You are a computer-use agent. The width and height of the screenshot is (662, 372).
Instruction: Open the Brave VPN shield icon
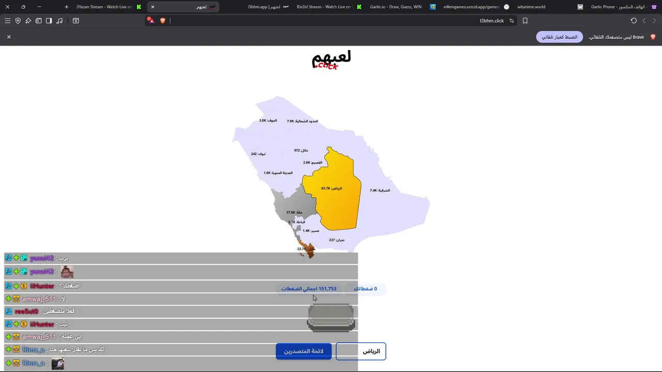18,21
